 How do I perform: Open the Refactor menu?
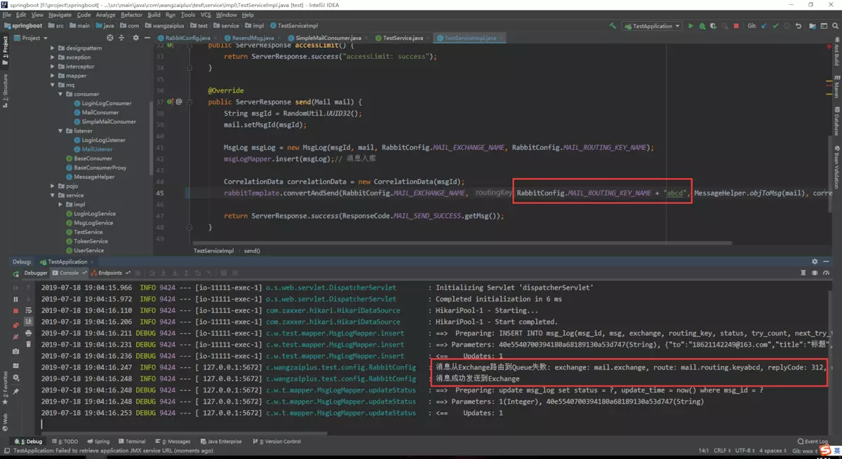coord(131,15)
